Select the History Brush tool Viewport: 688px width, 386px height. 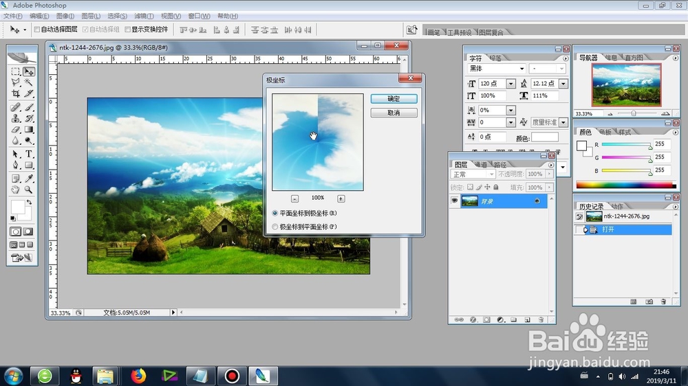[29, 118]
